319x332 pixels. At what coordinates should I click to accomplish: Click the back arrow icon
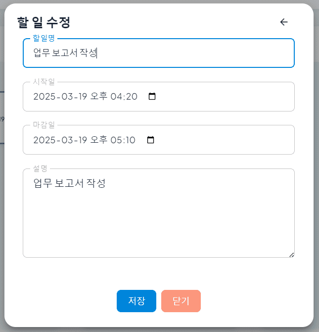283,22
